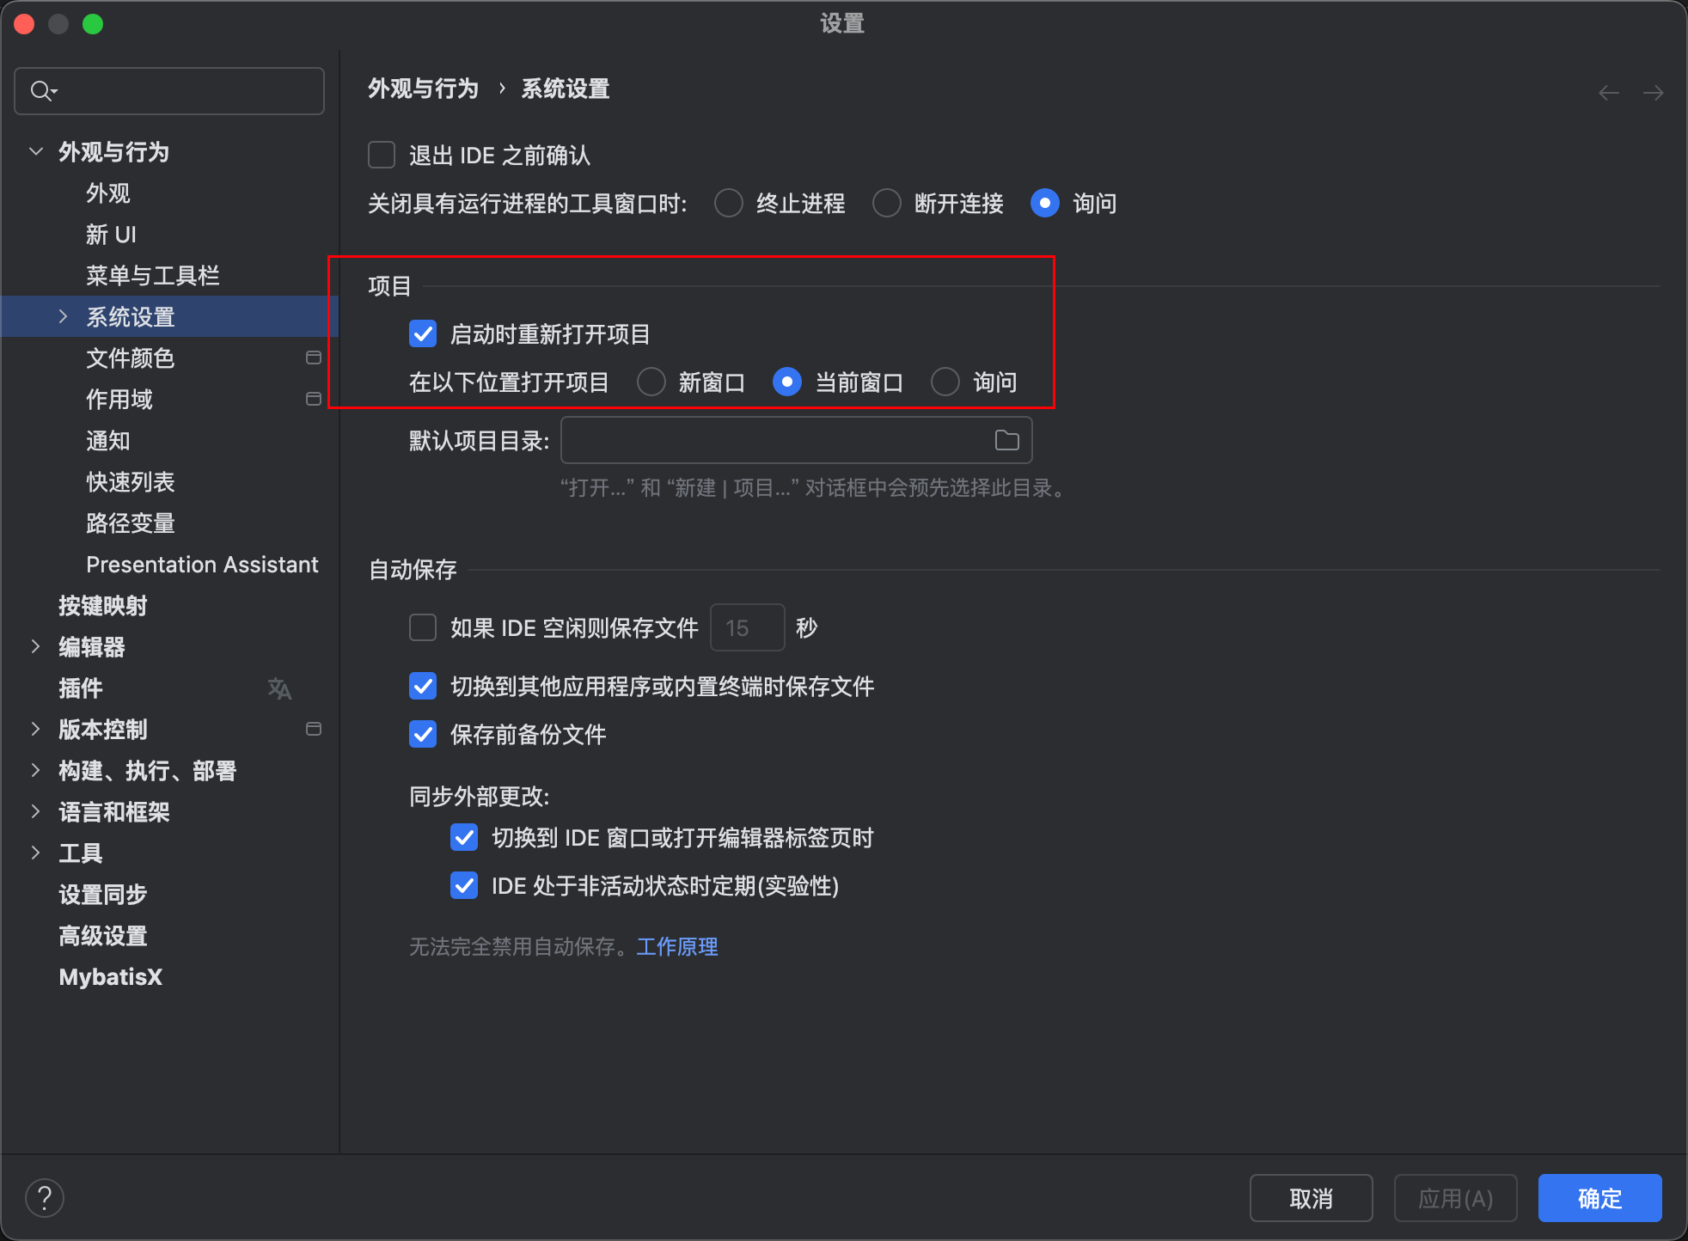Click the 默认项目目录 path field

(796, 440)
